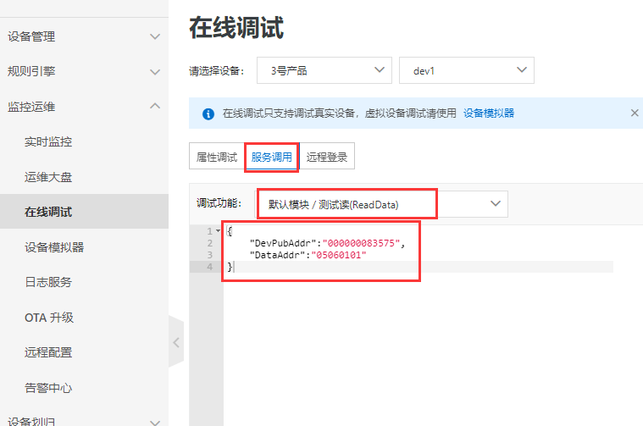Dismiss the info notice with X
This screenshot has height=426, width=643.
tap(635, 113)
